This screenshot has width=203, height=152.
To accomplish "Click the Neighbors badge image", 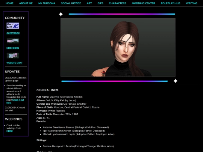I will [x=13, y=41].
